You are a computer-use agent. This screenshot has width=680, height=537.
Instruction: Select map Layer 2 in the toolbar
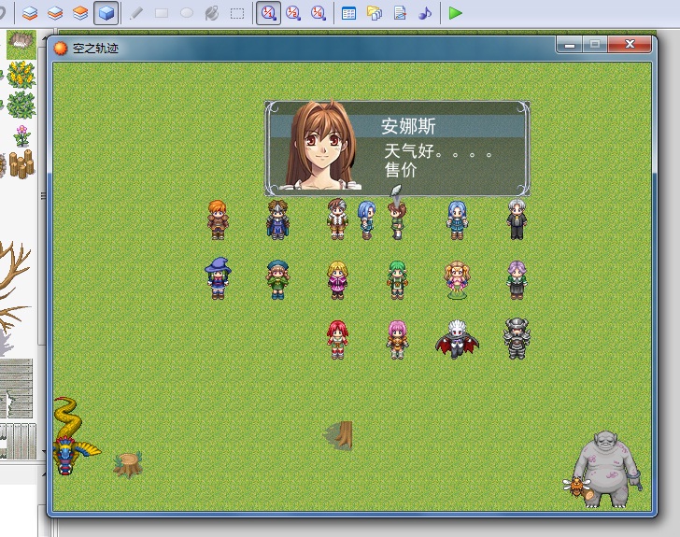tap(55, 13)
